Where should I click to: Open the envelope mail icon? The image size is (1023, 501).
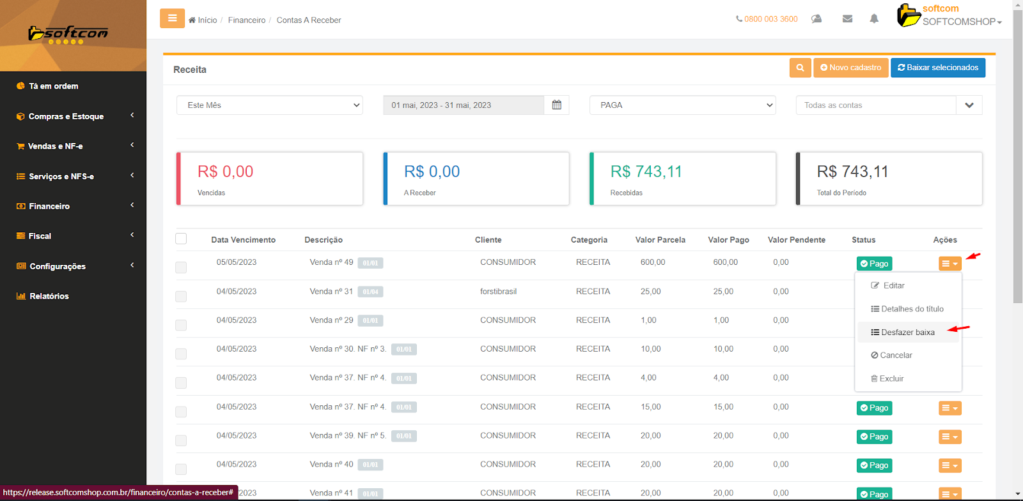(847, 19)
